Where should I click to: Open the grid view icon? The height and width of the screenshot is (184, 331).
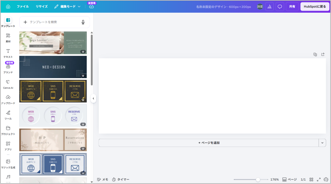[x=311, y=179]
